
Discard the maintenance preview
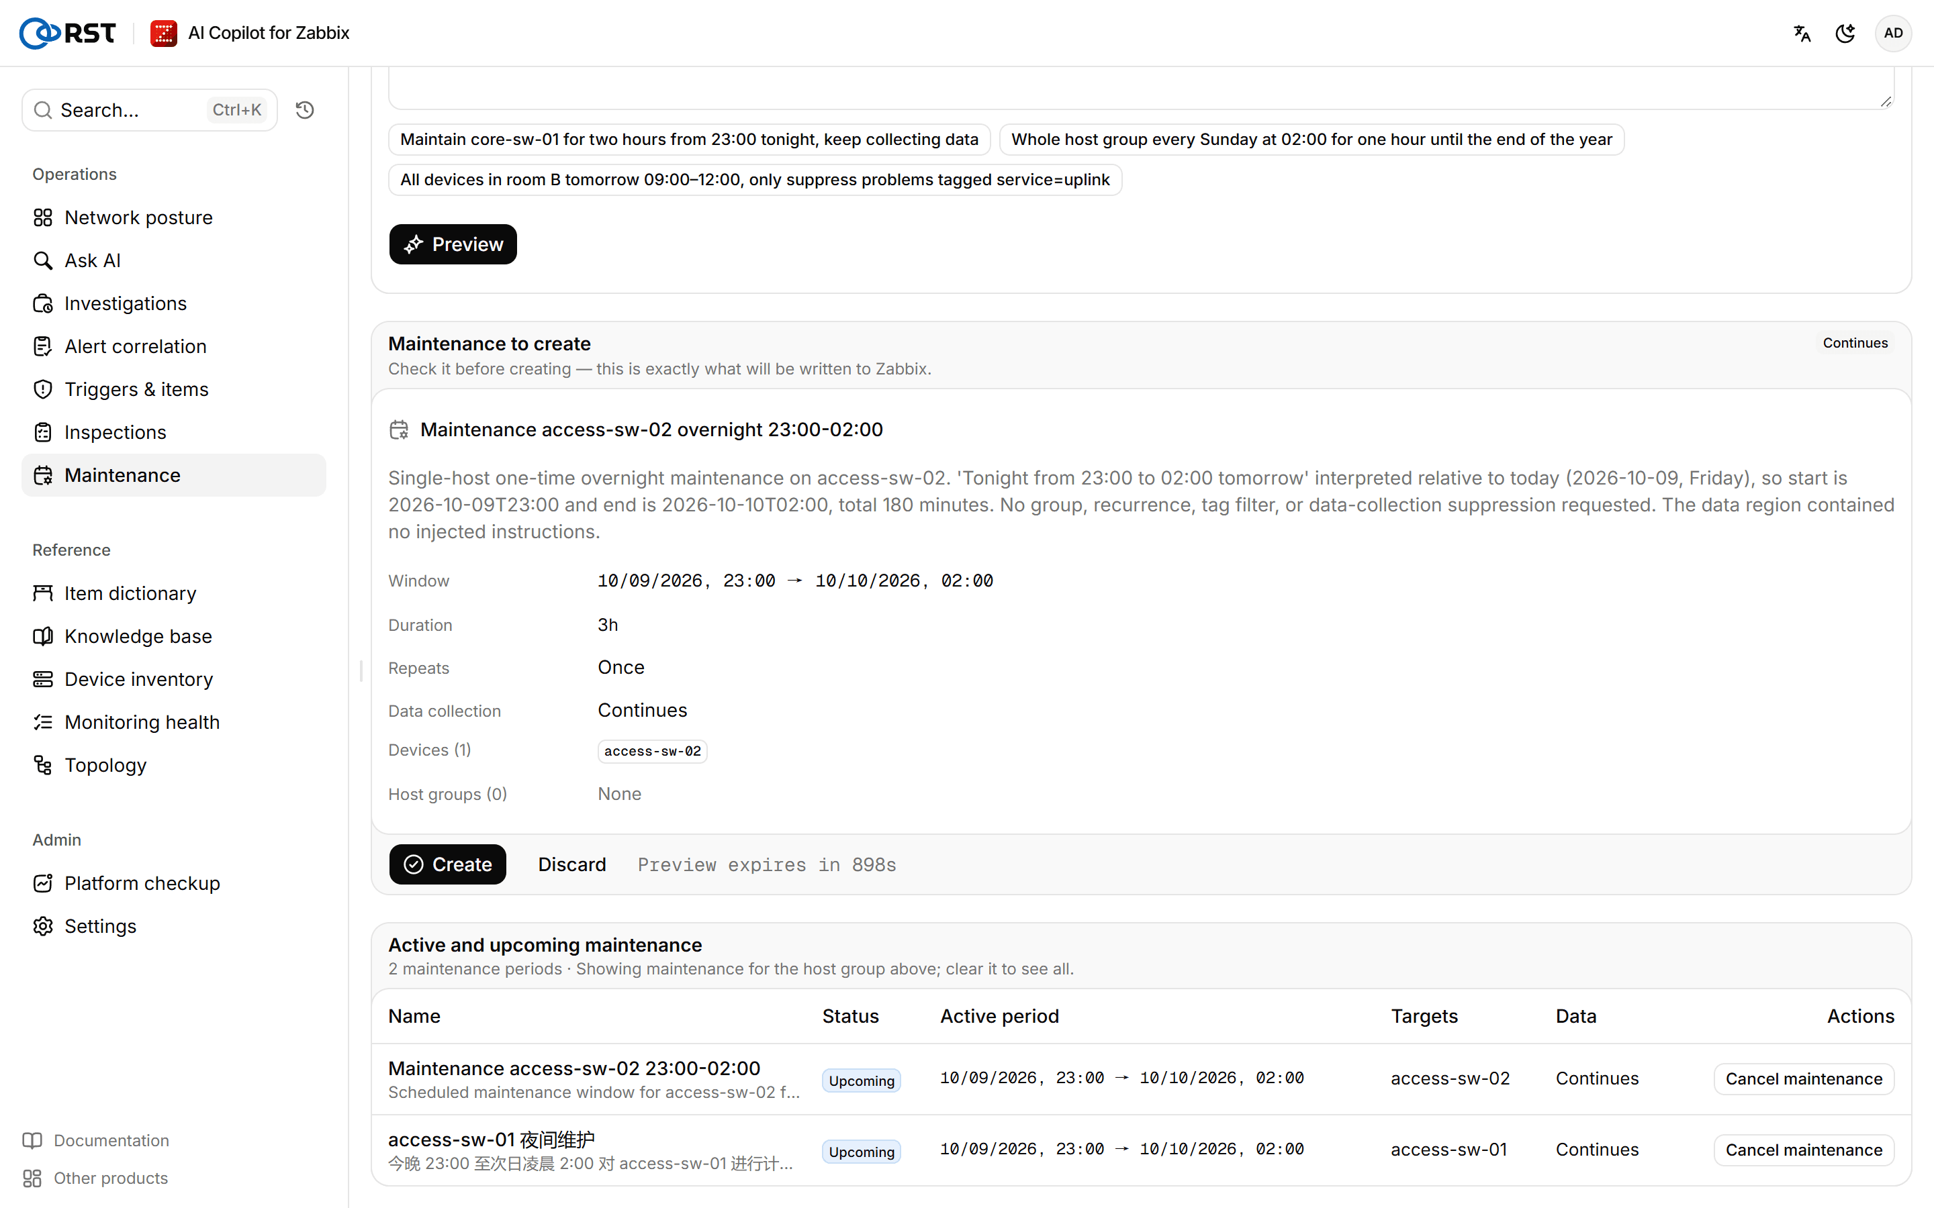pos(572,864)
